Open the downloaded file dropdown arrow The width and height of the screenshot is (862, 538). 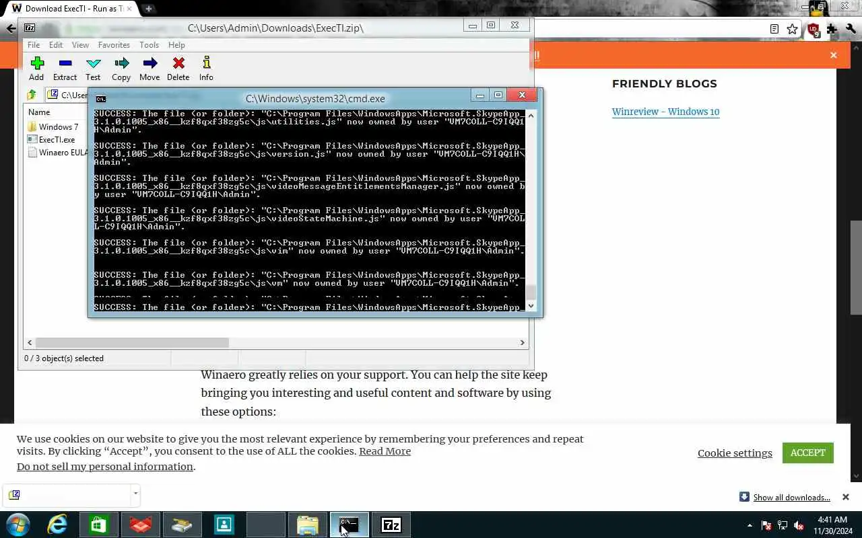135,494
